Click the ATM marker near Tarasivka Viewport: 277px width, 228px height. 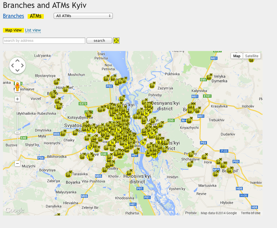pyautogui.click(x=68, y=174)
